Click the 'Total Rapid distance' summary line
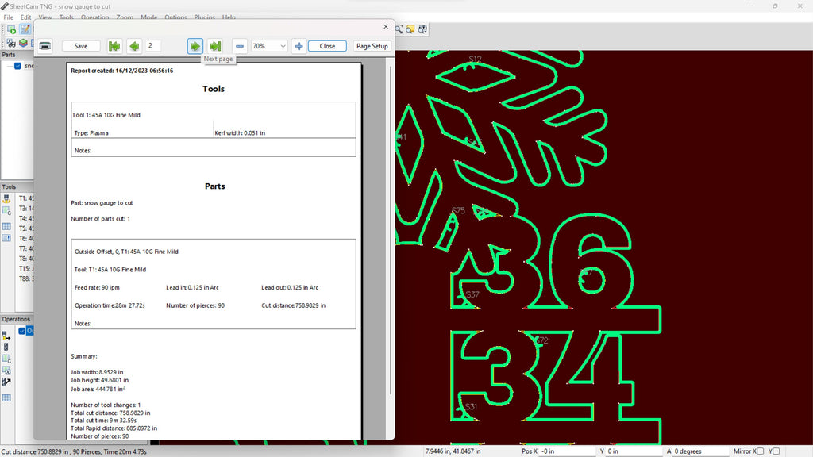The image size is (813, 457). pos(114,428)
